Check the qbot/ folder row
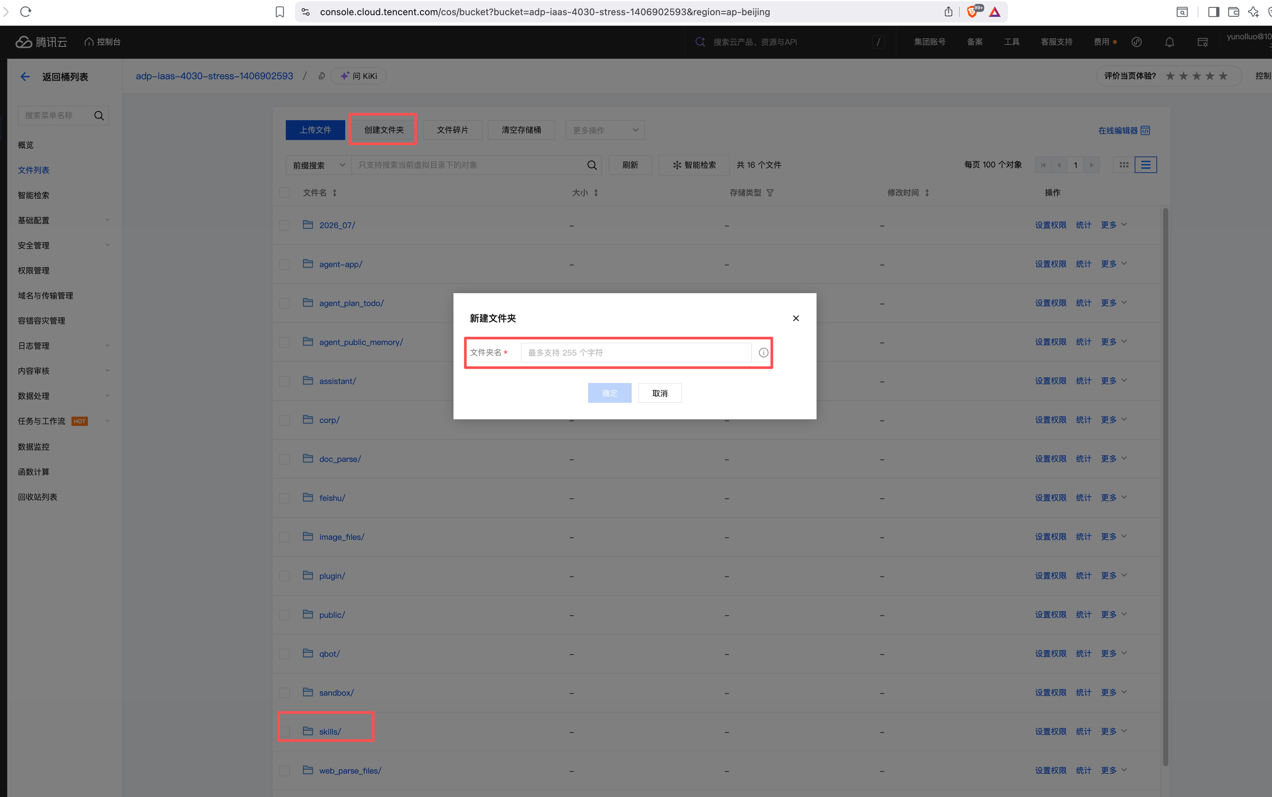The width and height of the screenshot is (1272, 797). [x=285, y=654]
